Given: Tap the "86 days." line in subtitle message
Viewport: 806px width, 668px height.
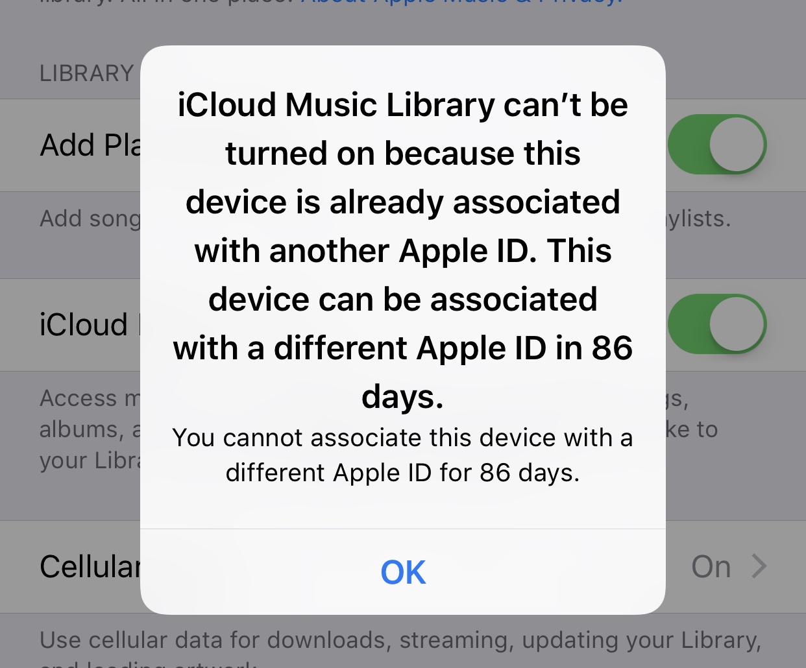Looking at the screenshot, I should [530, 473].
